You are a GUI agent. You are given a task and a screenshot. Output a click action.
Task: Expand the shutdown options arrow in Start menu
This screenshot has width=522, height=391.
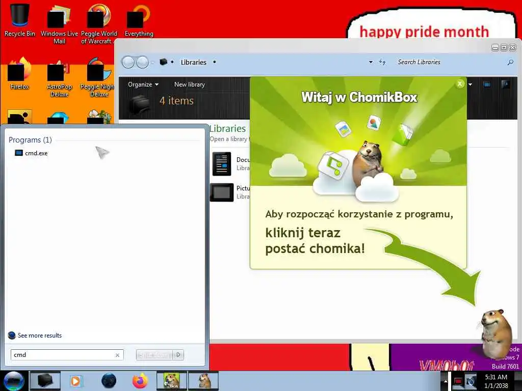click(x=178, y=355)
